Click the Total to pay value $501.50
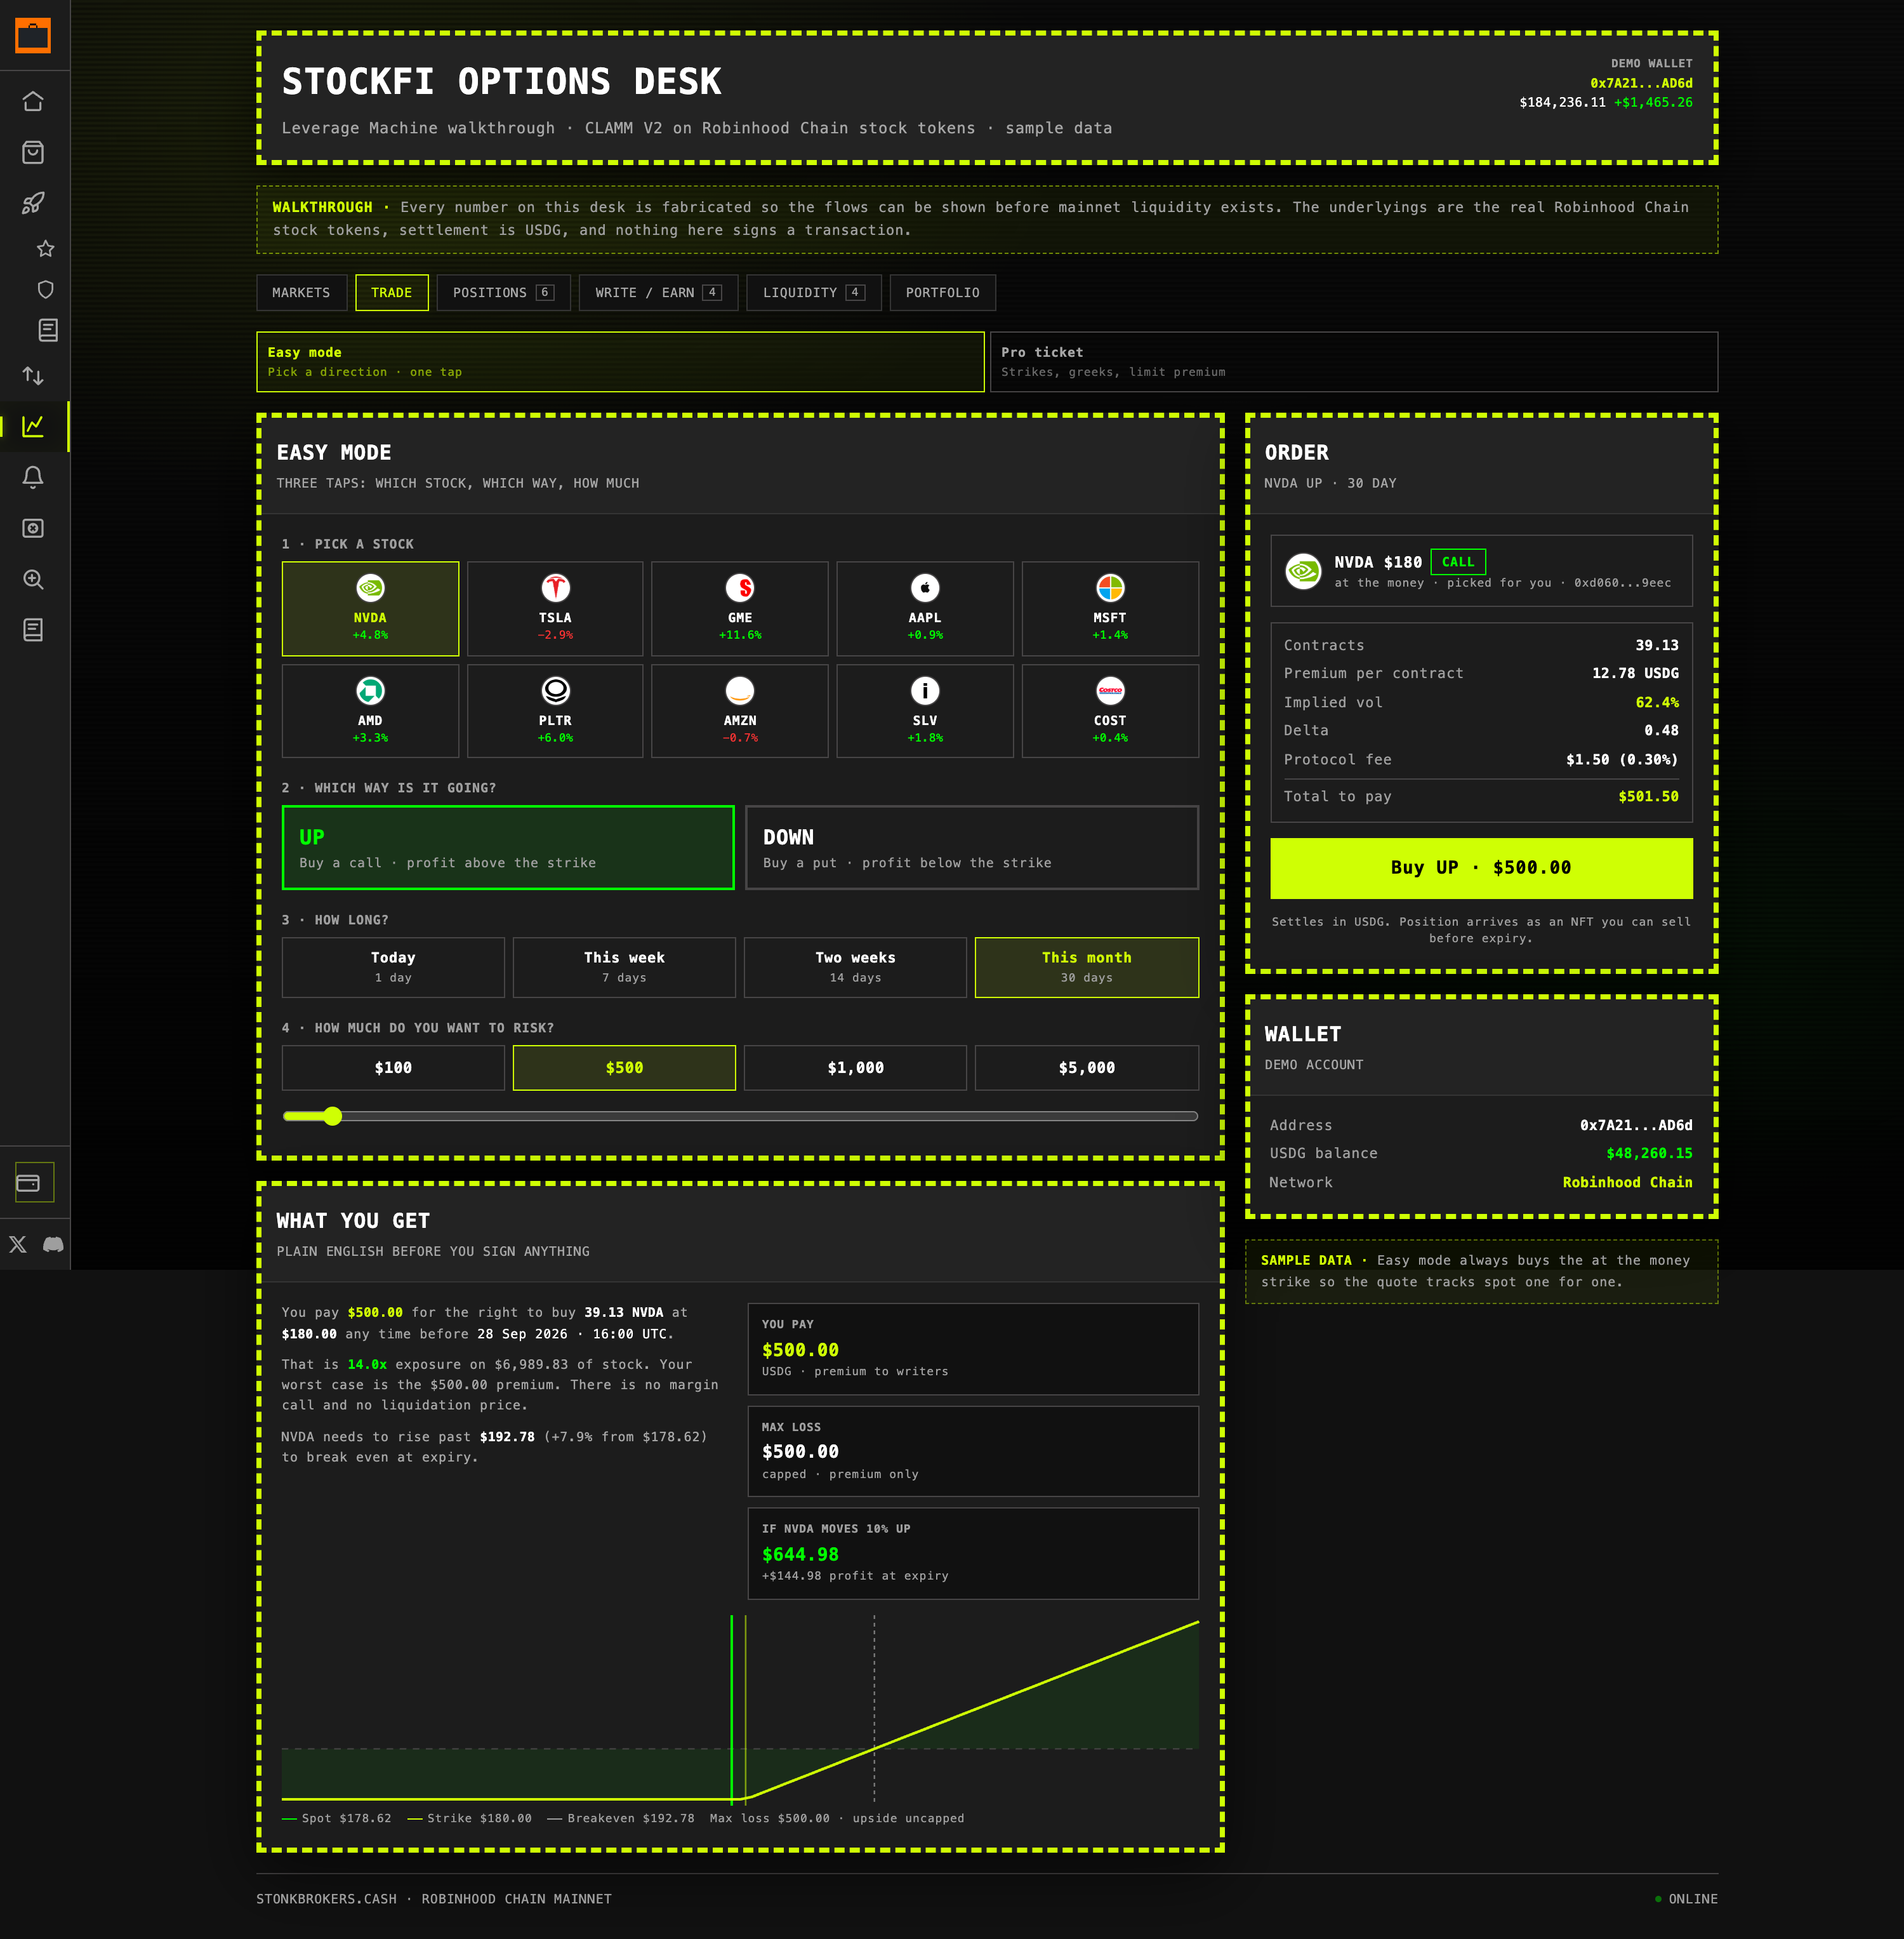 click(x=1648, y=796)
